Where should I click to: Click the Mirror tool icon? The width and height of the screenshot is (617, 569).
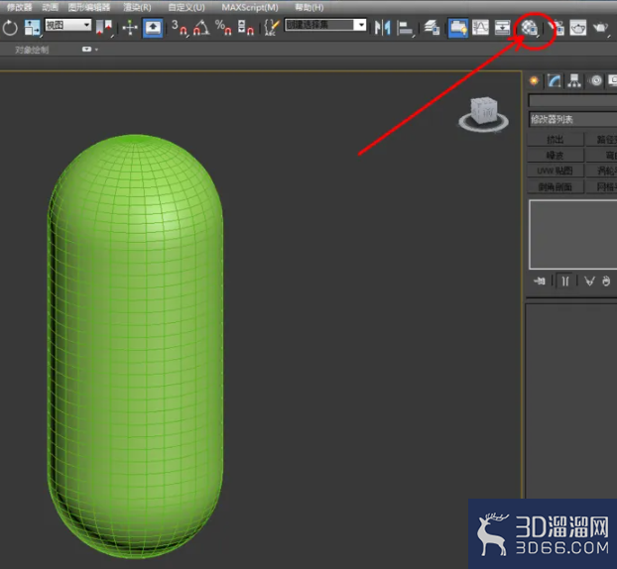point(382,28)
